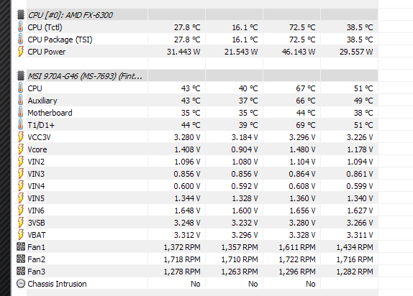This screenshot has width=413, height=296.
Task: Select the Fan1 speed '1,372 RPM'
Action: [182, 247]
